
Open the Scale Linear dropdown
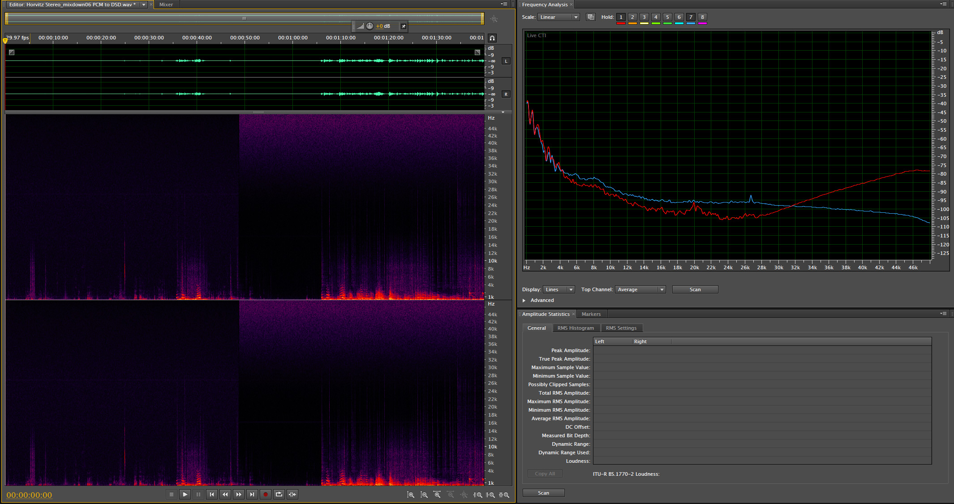559,17
